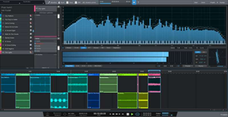The height and width of the screenshot is (117, 228).
Task: Click the blue highlighted button in top bar
Action: click(x=134, y=2)
